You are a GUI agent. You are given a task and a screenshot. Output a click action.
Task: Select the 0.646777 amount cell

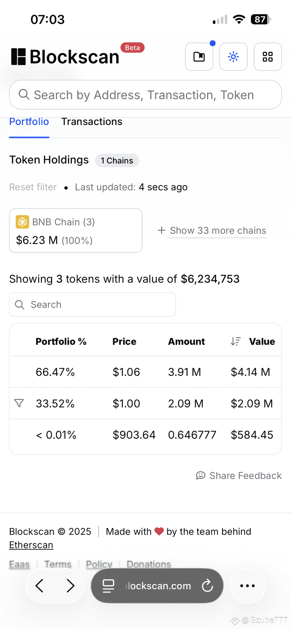coord(192,435)
